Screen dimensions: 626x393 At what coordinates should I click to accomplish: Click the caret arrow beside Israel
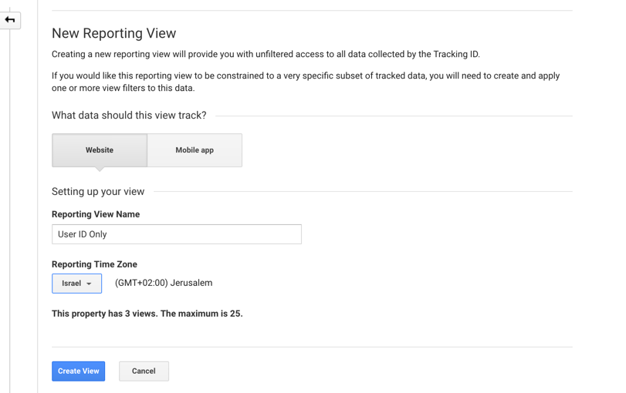[89, 284]
